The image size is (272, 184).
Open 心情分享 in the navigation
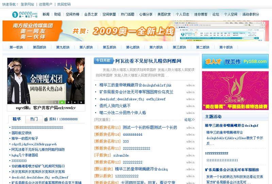146,14
